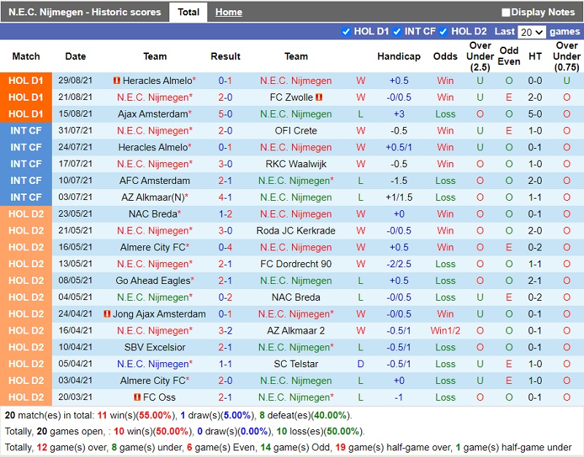Image resolution: width=584 pixels, height=457 pixels.
Task: Click red card icon beside Heracles Almelo 29/08/21
Action: point(117,80)
